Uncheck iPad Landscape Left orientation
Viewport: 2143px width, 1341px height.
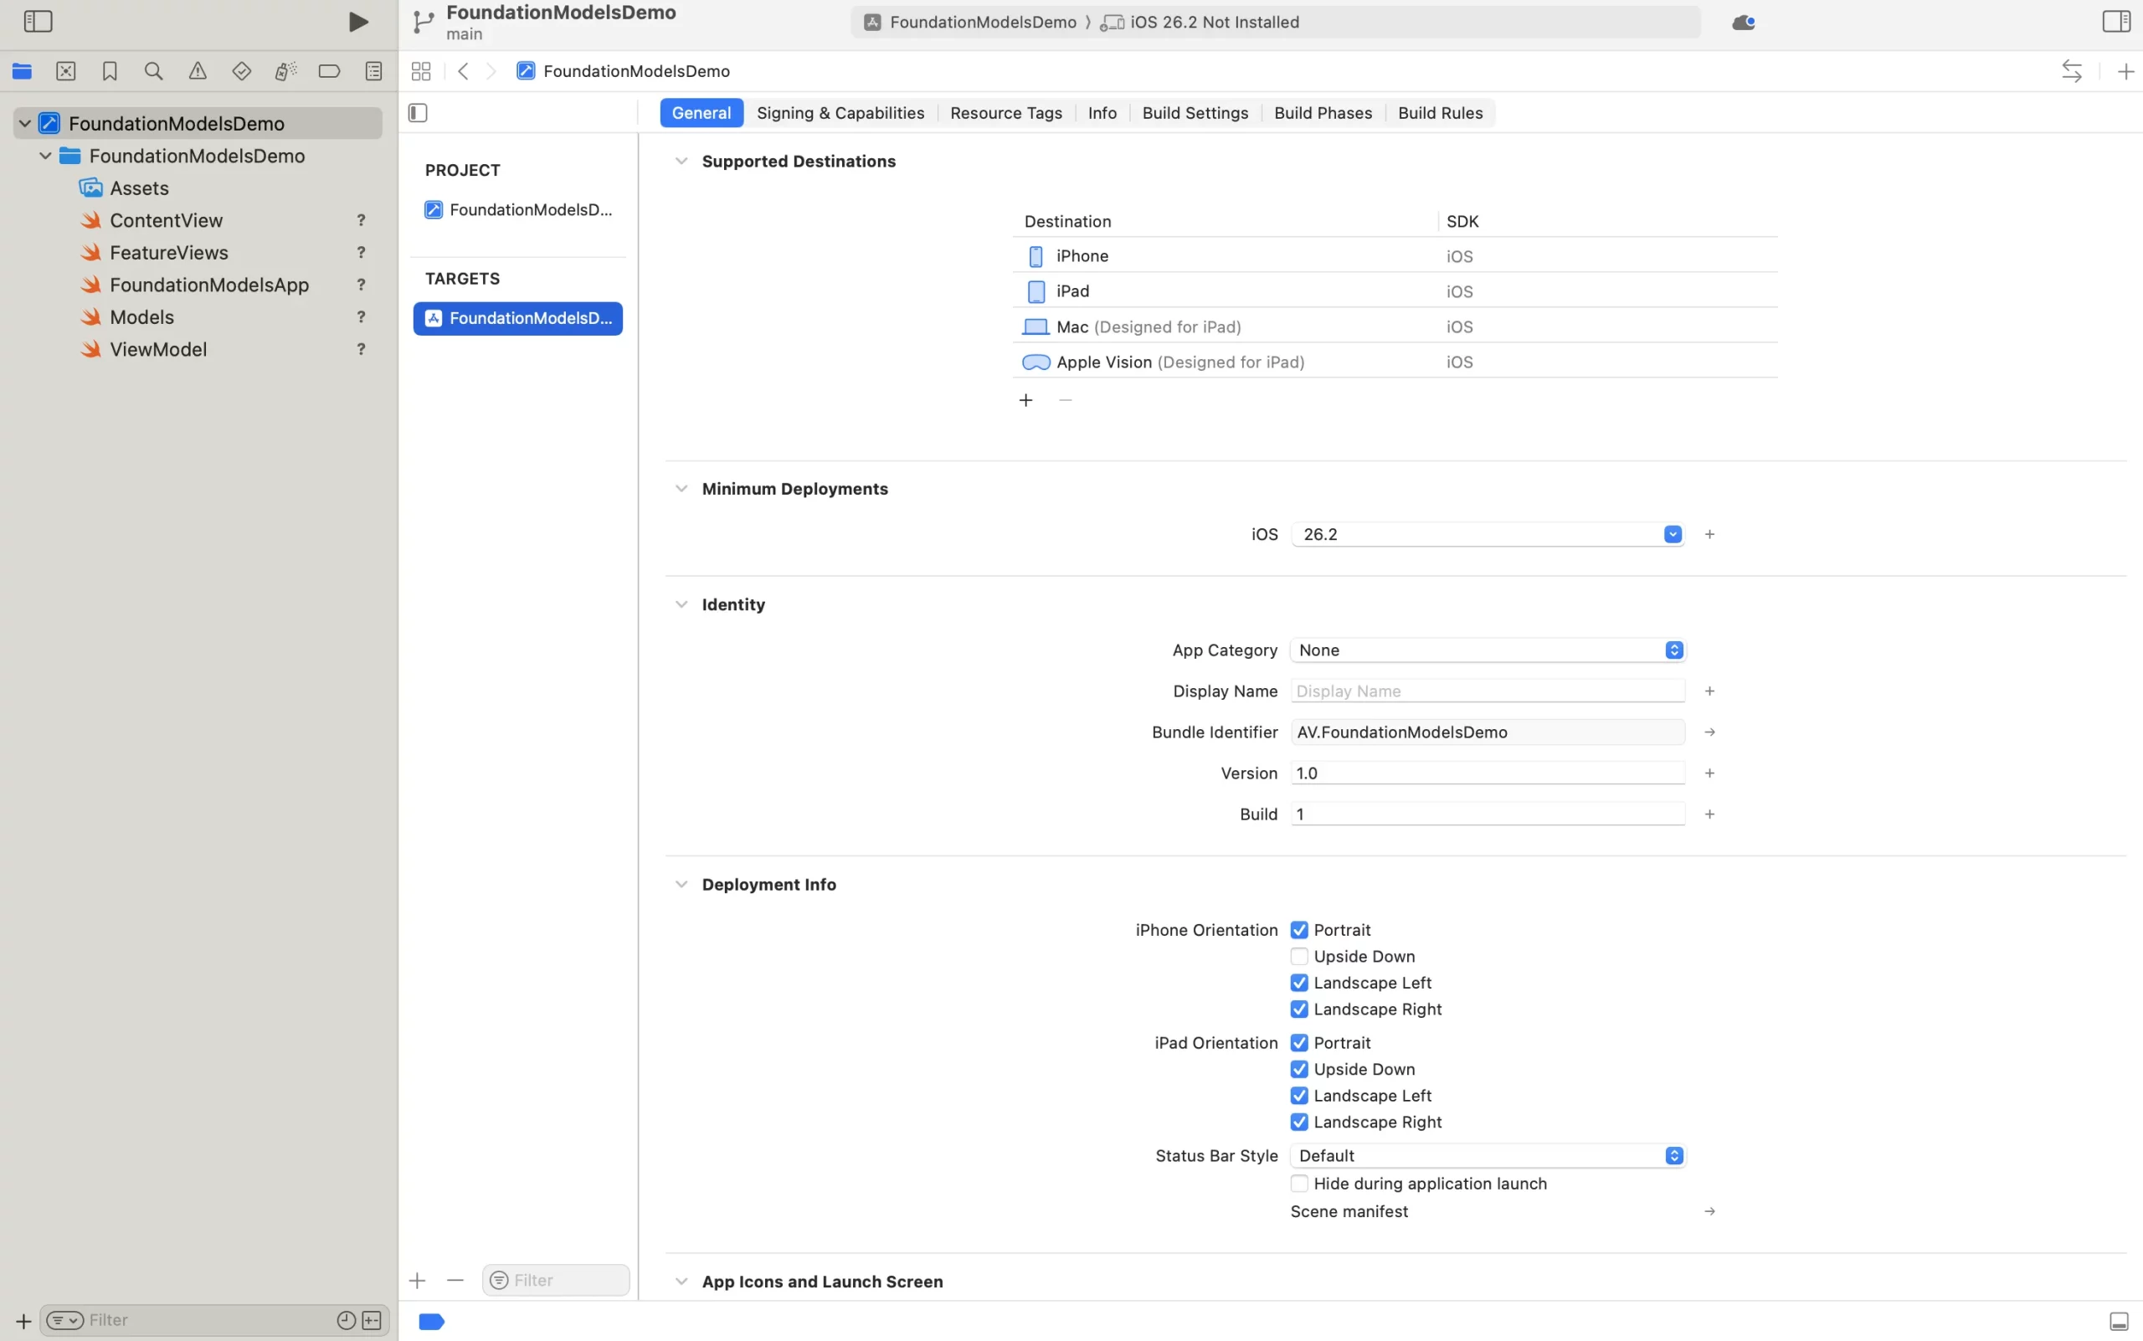(1299, 1096)
